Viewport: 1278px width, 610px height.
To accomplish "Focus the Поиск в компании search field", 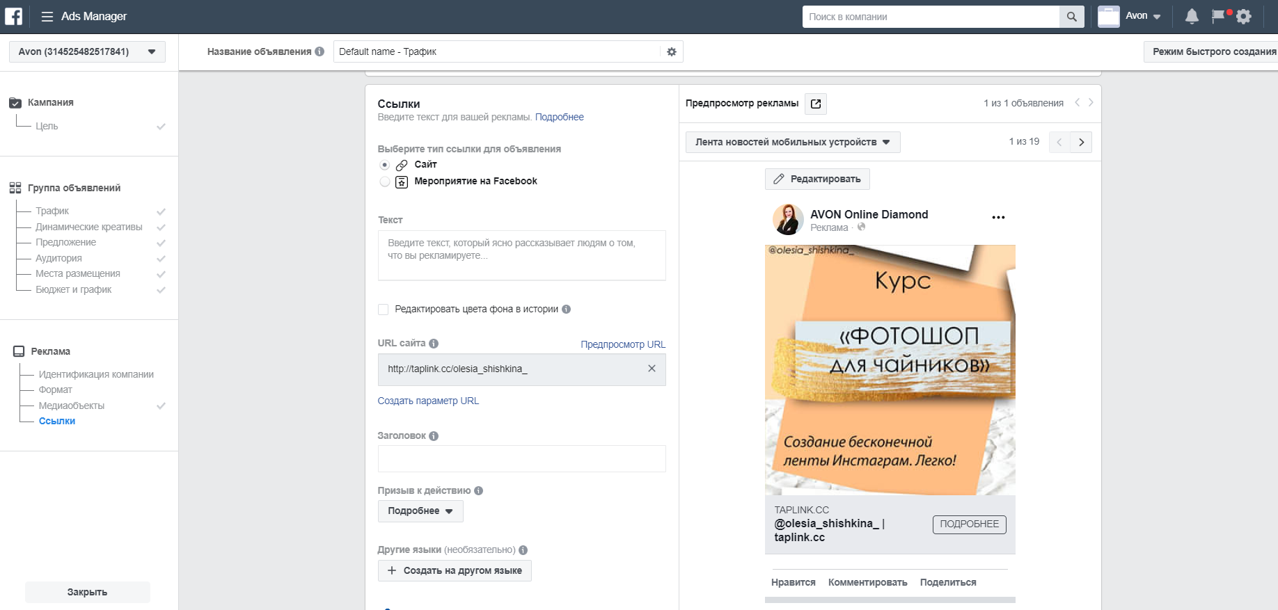I will (x=931, y=17).
